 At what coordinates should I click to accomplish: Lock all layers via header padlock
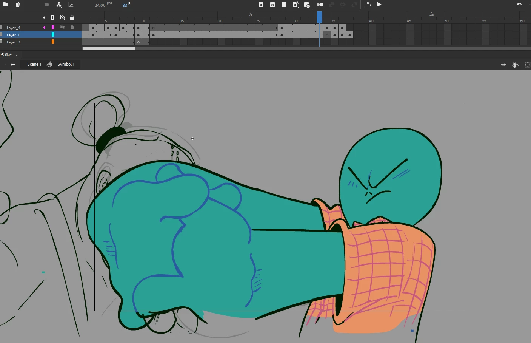72,17
